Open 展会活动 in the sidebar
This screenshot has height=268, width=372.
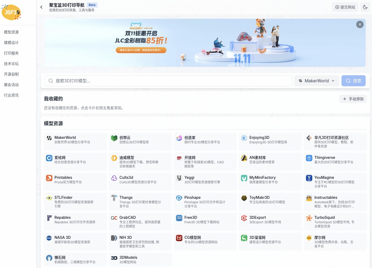click(11, 85)
